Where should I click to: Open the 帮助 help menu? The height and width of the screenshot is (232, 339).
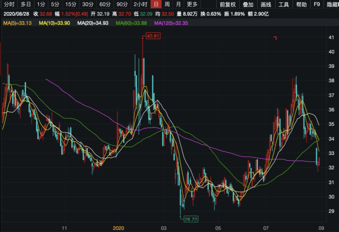click(x=301, y=5)
